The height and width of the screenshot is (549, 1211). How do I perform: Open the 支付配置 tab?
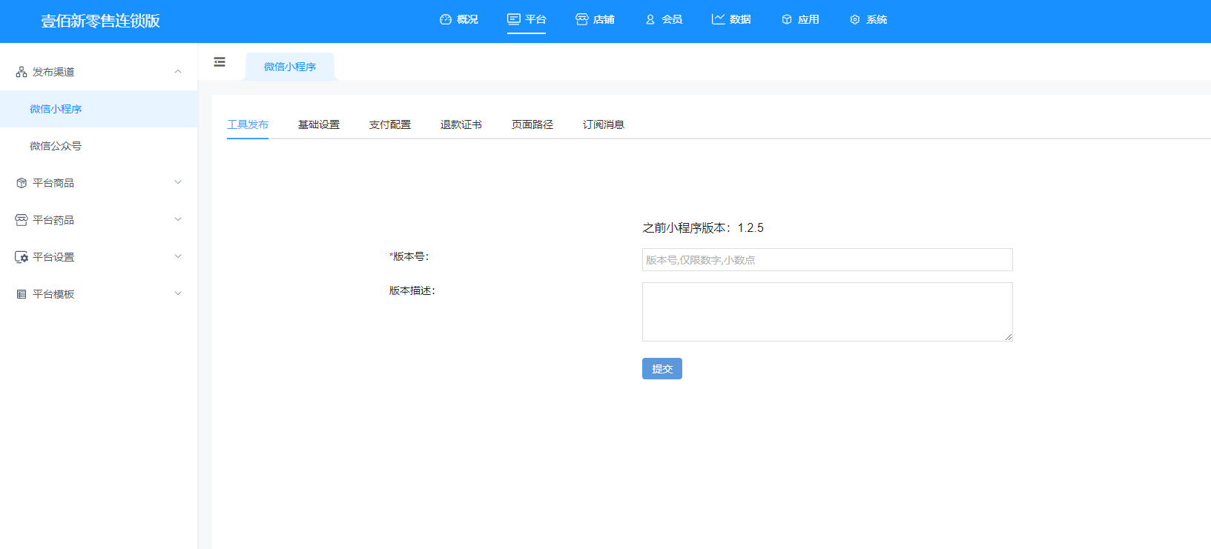390,124
